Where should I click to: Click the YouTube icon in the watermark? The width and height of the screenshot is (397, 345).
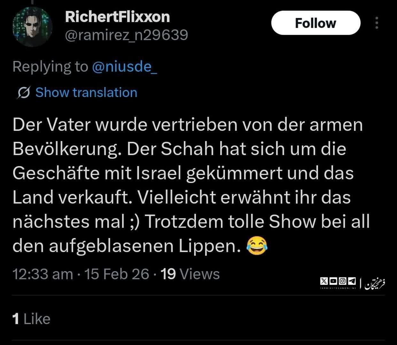click(x=333, y=281)
